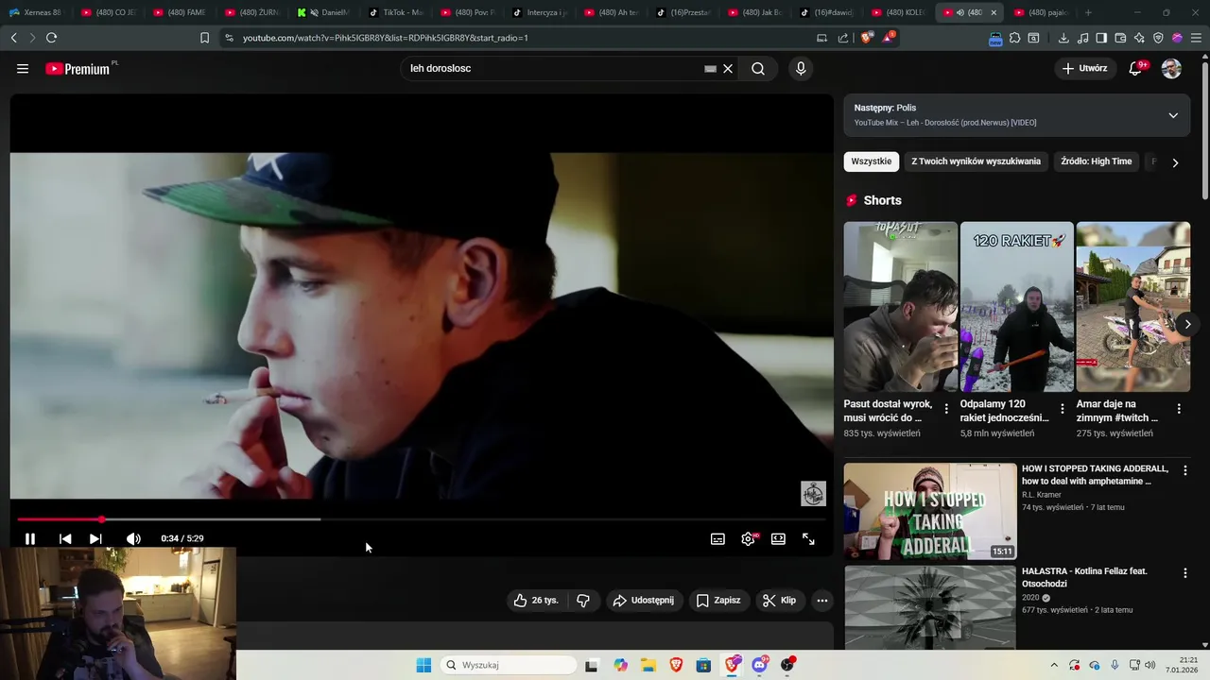Switch the player to theater mode
Image resolution: width=1210 pixels, height=680 pixels.
[778, 538]
